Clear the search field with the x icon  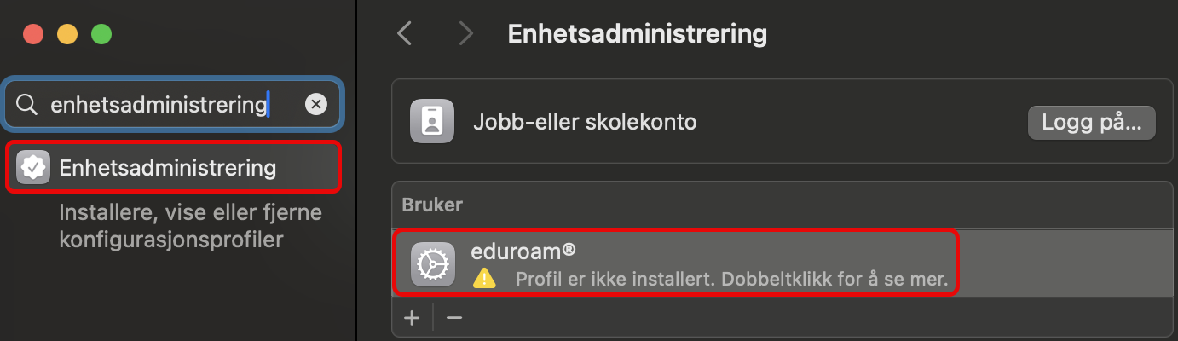pyautogui.click(x=316, y=104)
